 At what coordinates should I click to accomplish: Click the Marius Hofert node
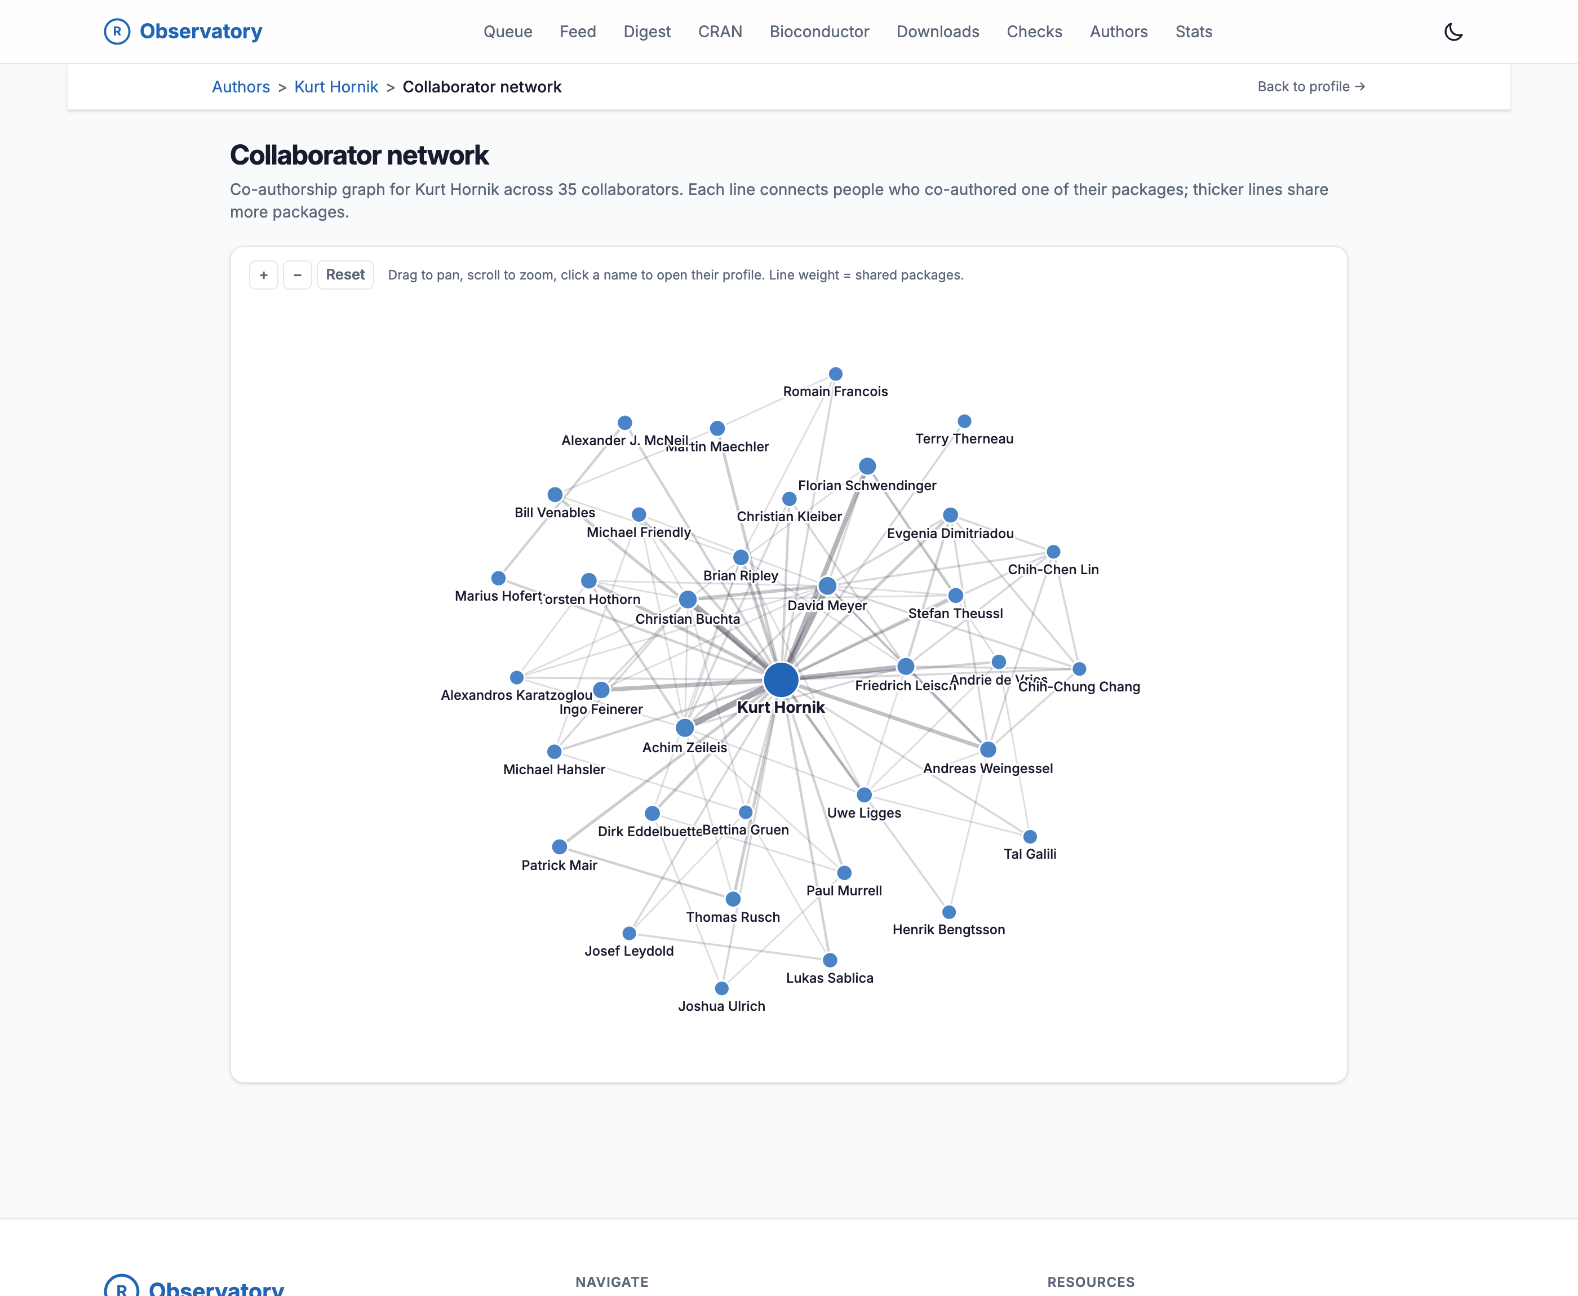[x=499, y=579]
